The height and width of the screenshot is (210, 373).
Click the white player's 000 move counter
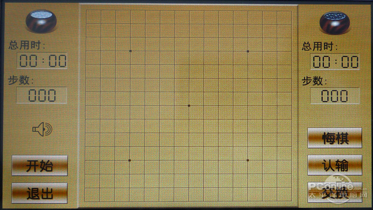[x=41, y=96]
